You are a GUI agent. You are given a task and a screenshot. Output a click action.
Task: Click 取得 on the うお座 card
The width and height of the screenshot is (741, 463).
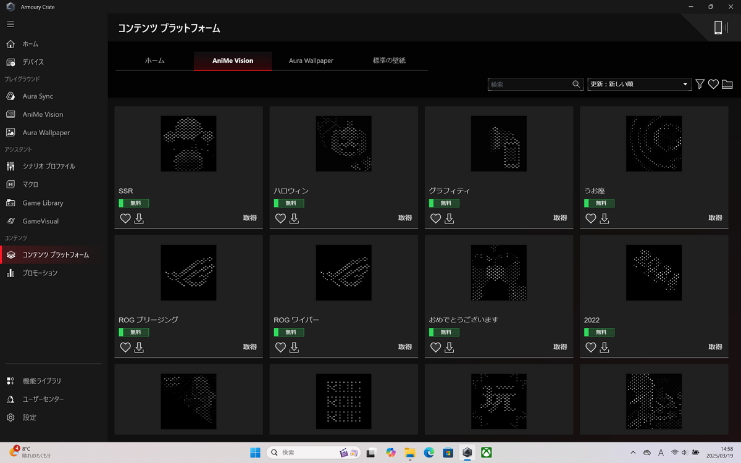tap(715, 218)
